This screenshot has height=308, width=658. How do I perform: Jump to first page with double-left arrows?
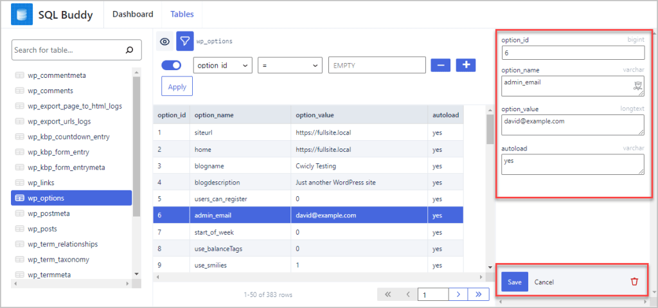coord(387,294)
